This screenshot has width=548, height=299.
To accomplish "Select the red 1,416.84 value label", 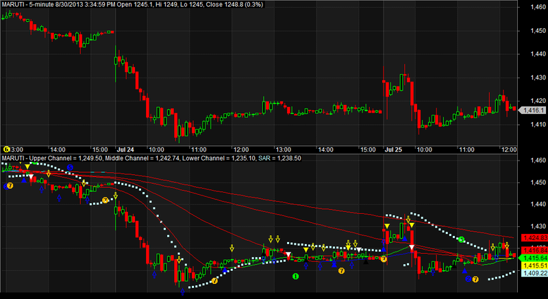I will (534, 250).
